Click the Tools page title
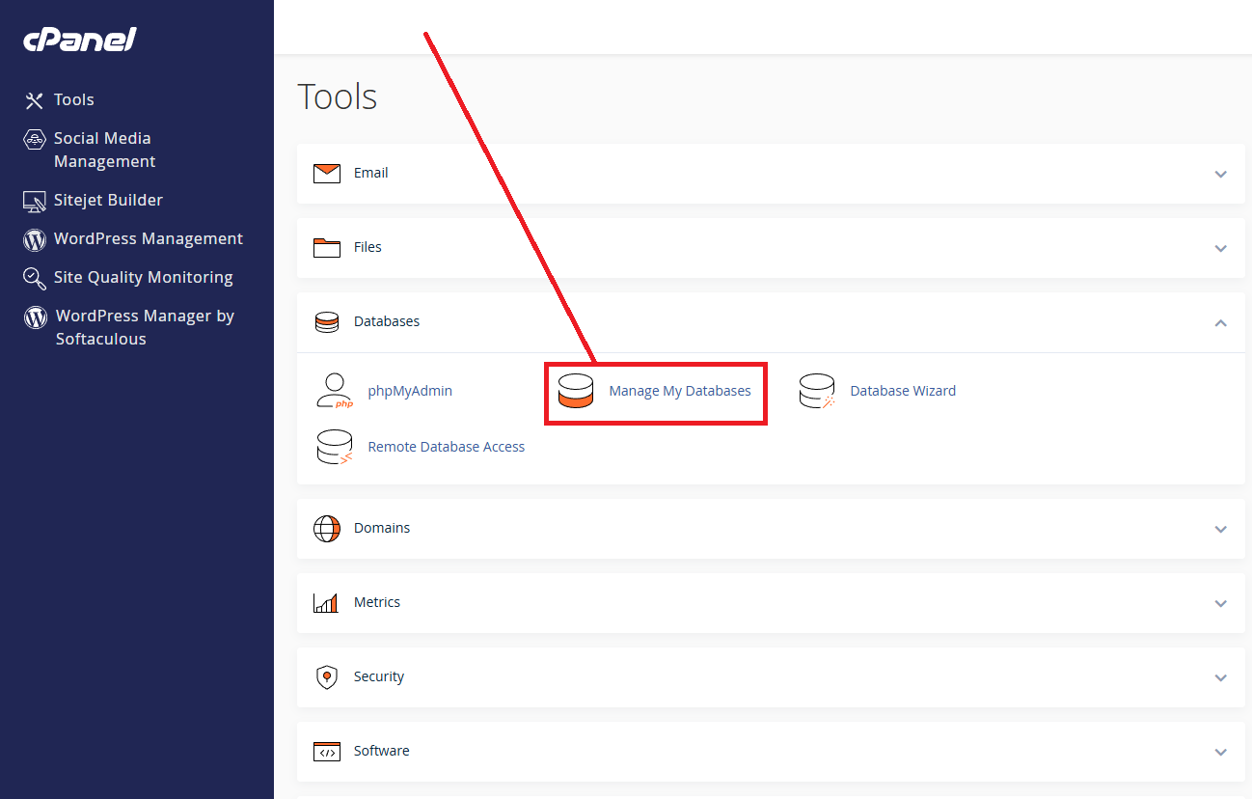The image size is (1252, 799). click(x=338, y=96)
